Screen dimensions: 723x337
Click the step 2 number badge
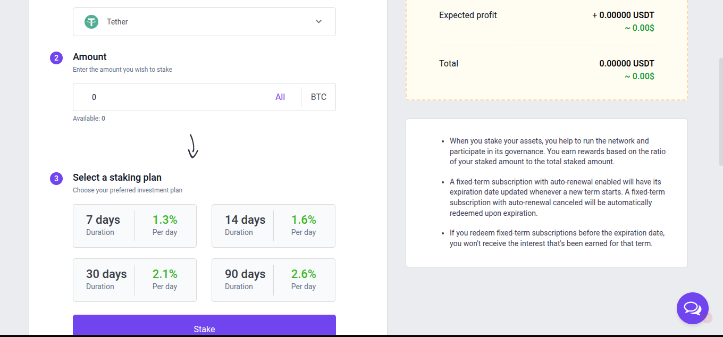coord(56,57)
